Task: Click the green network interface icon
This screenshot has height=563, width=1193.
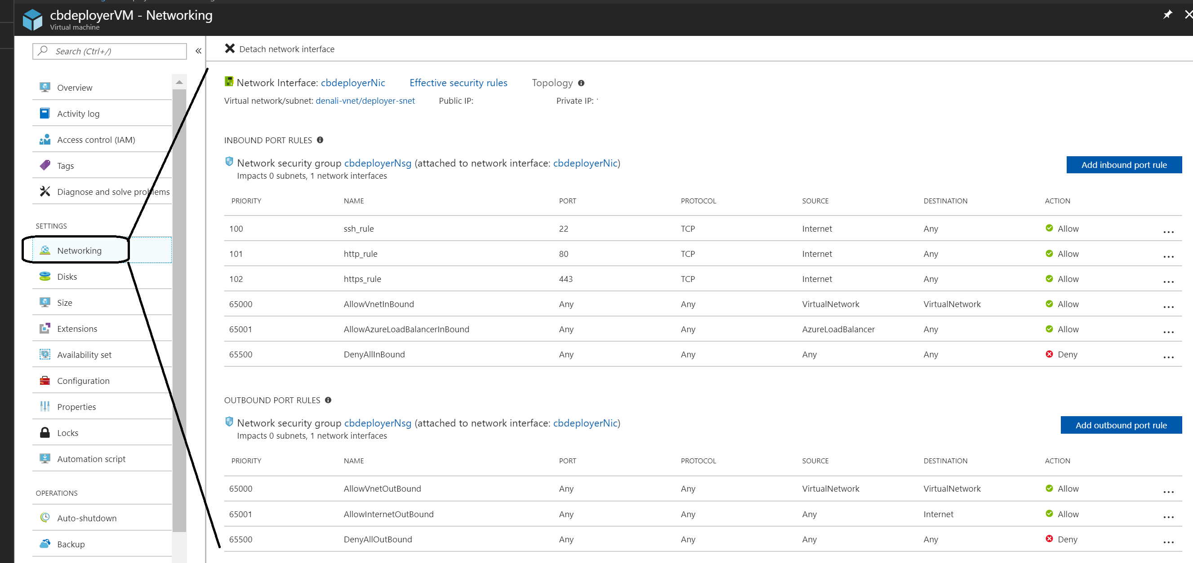Action: point(229,82)
